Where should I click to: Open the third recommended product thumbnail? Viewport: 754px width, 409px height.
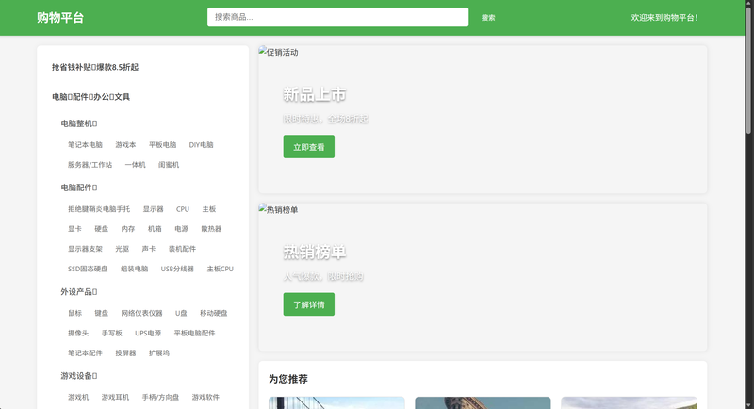tap(629, 402)
